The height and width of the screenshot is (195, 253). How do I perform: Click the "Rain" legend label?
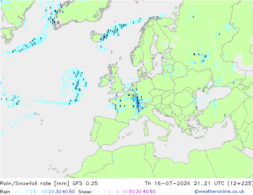point(5,192)
